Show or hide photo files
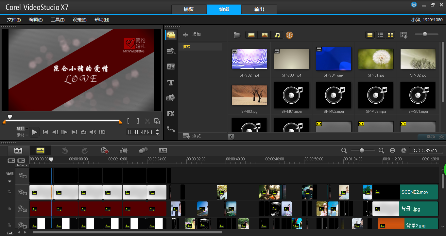This screenshot has width=446, height=236. (265, 35)
